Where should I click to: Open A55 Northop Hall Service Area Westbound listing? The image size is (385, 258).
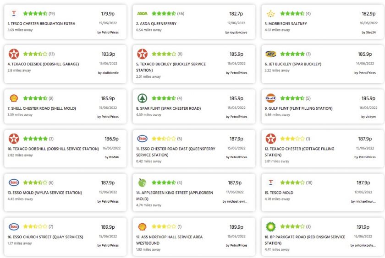[170, 240]
